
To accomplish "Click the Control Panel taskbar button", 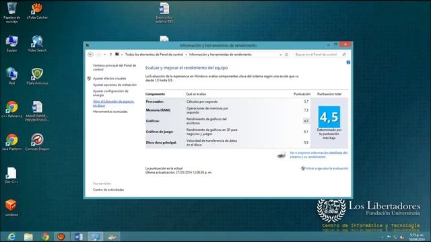I will pos(96,237).
